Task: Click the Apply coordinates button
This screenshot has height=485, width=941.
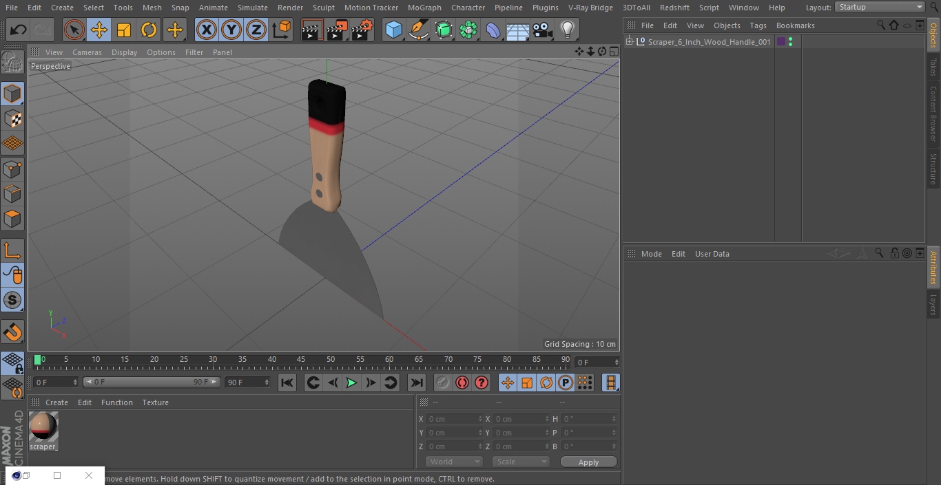Action: (588, 462)
